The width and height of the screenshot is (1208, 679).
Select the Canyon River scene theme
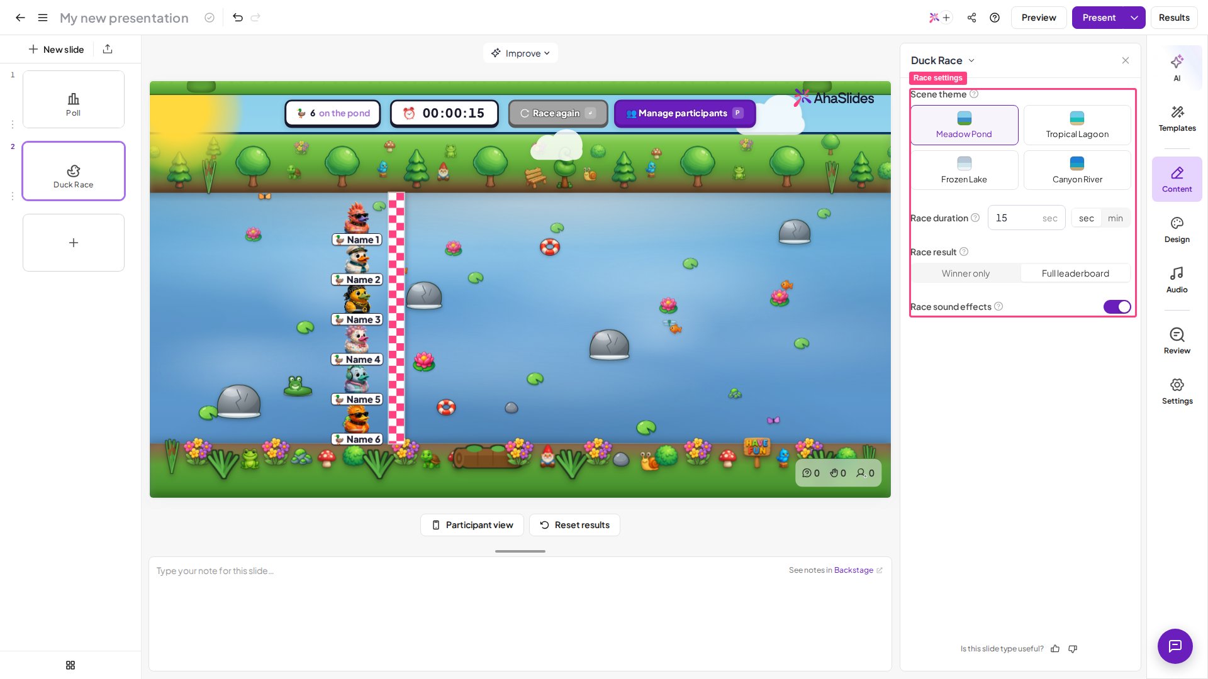1077,170
